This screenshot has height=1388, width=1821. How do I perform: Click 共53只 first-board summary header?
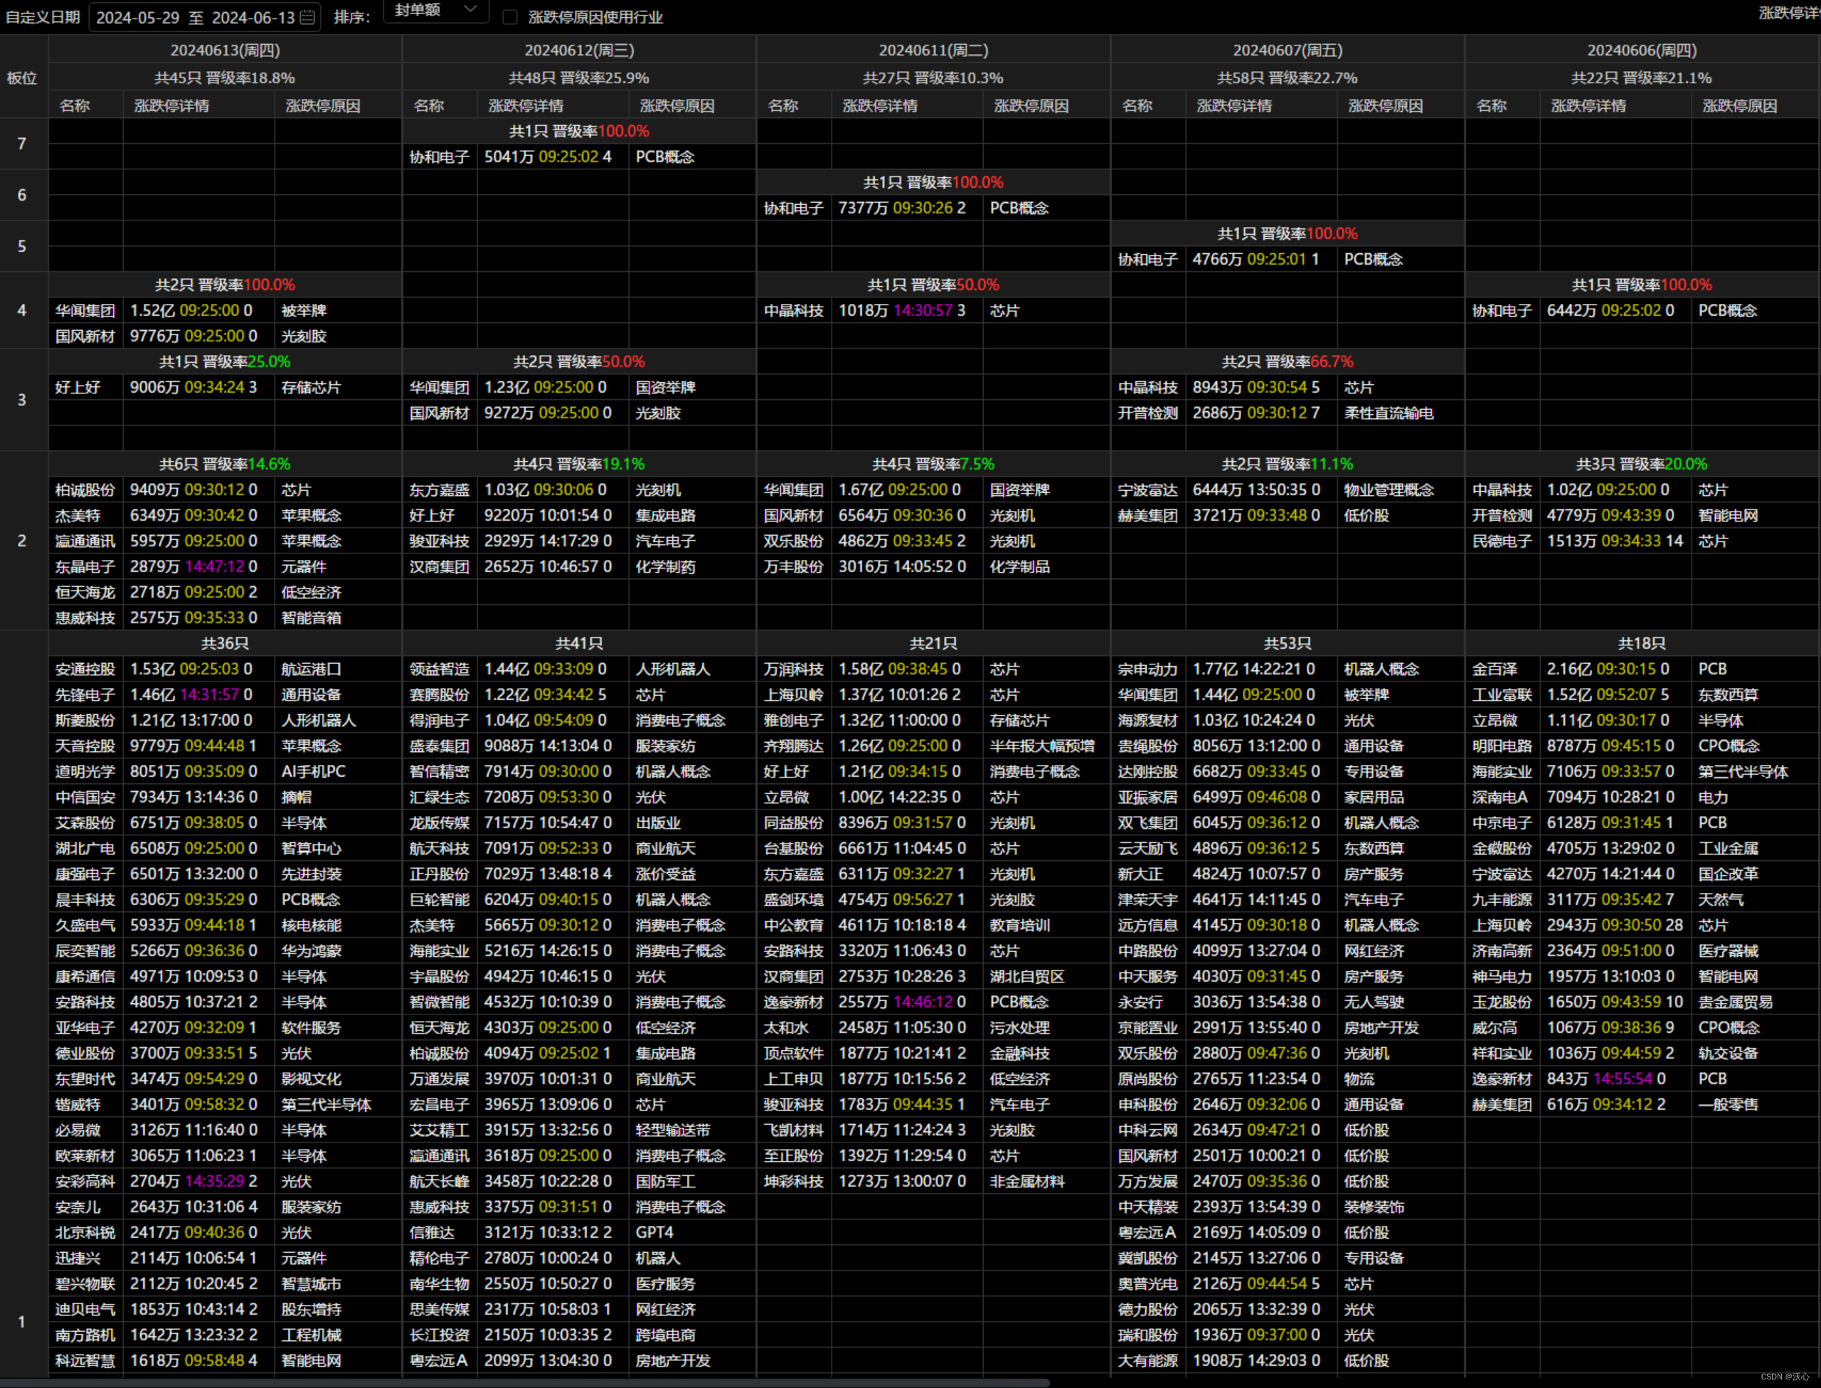[x=1288, y=644]
